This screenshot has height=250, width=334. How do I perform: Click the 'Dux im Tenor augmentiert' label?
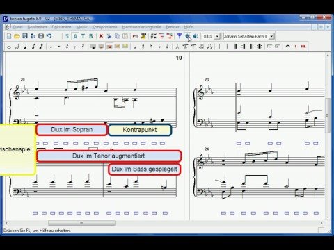coord(109,156)
